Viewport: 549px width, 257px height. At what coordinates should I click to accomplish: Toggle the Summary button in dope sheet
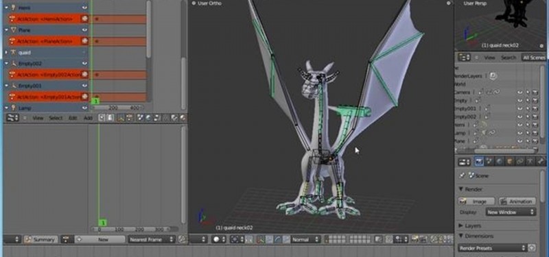[x=41, y=239]
